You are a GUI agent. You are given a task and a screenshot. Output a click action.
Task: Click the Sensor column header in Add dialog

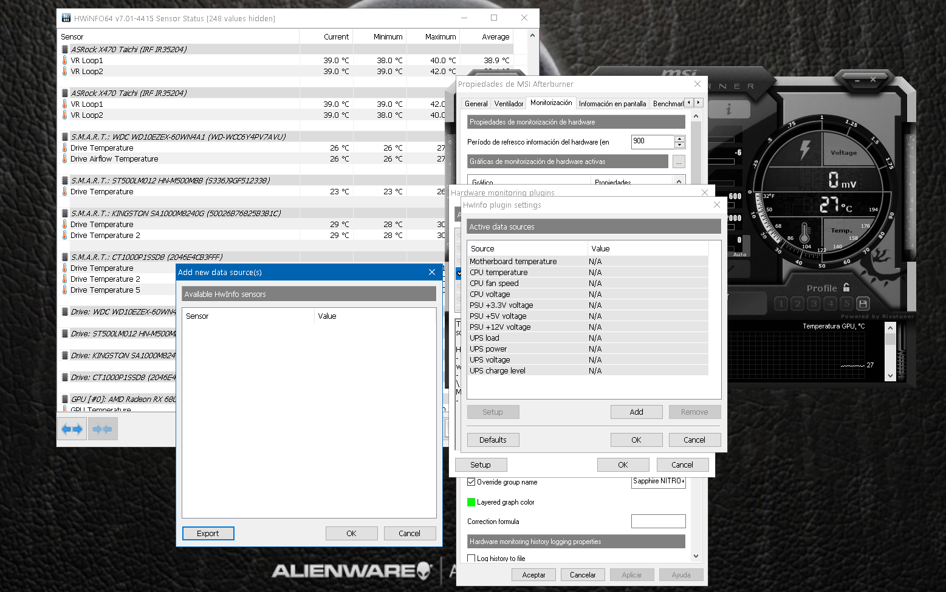(x=248, y=316)
